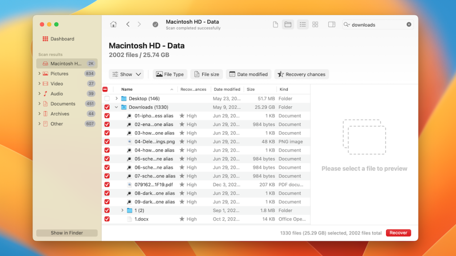Open the Show filter dropdown
Screen dimensions: 456x256
126,74
